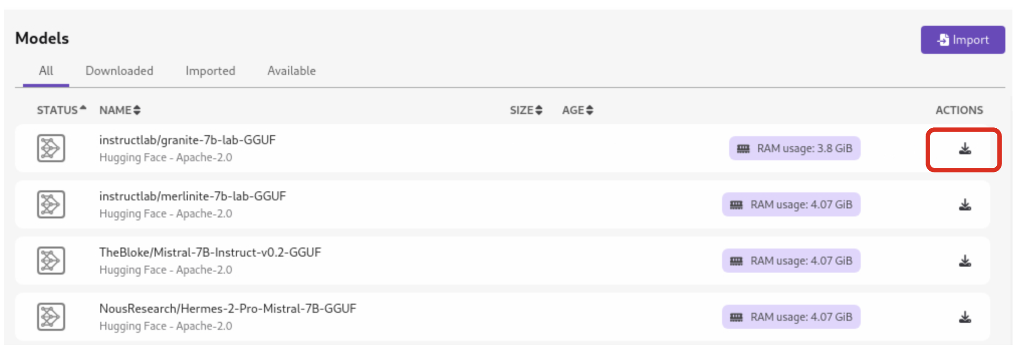
Task: Click the Hermes-2-Pro-Mistral model status icon
Action: tap(51, 316)
